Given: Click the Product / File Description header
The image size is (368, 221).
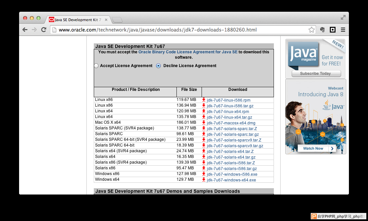Looking at the screenshot, I should click(x=136, y=90).
